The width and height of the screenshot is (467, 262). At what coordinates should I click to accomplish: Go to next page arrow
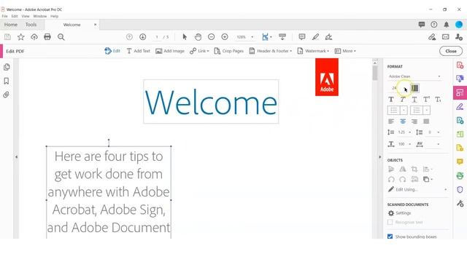click(143, 37)
